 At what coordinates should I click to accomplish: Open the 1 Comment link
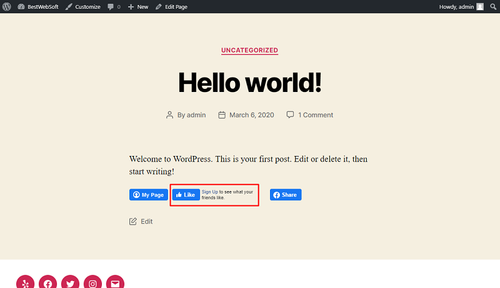[x=316, y=115]
